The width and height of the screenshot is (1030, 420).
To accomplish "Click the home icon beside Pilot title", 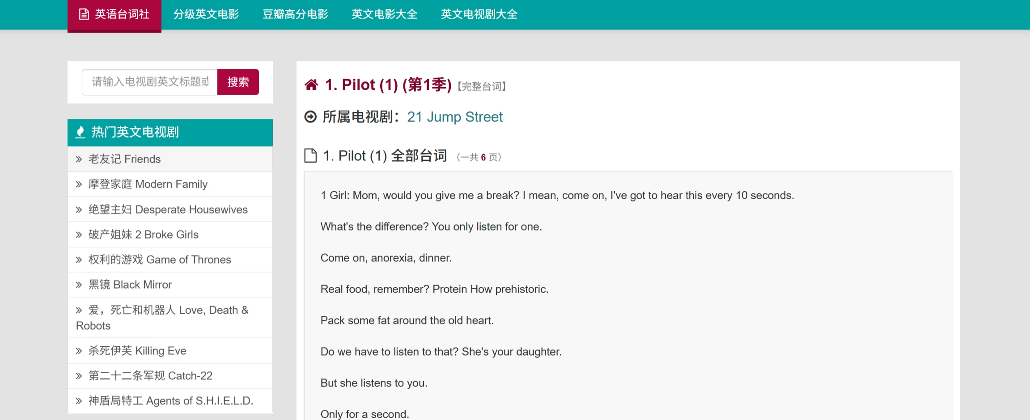I will (311, 84).
